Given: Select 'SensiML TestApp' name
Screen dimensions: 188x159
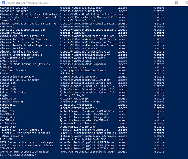Looking at the screenshot, I should (x=12, y=102).
